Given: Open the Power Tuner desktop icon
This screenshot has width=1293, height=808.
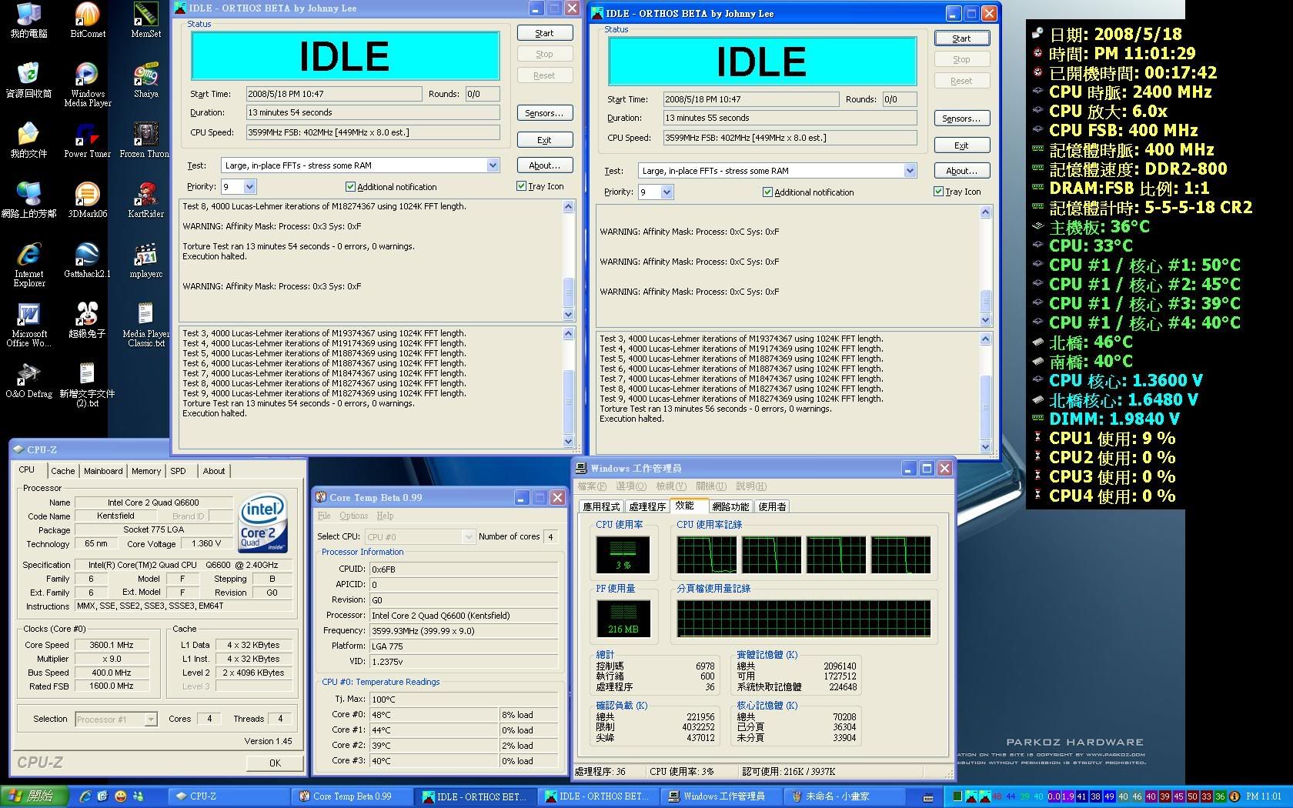Looking at the screenshot, I should [87, 140].
